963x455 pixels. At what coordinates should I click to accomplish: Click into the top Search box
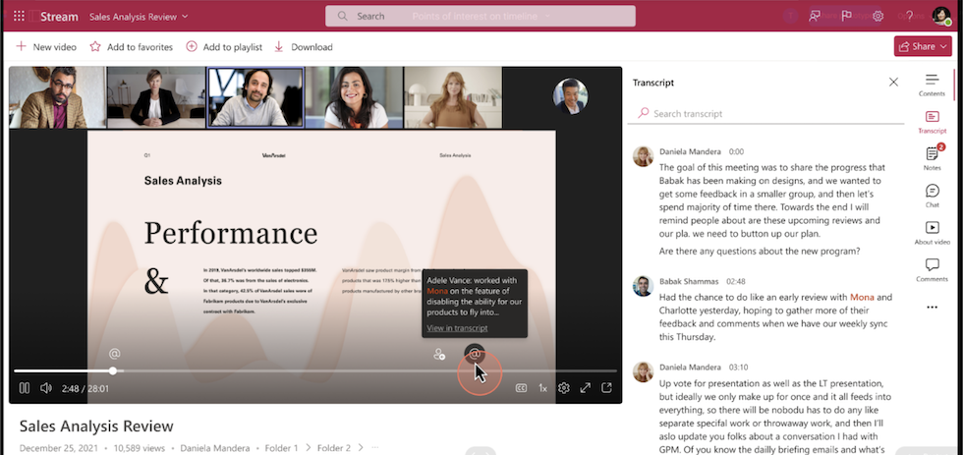click(x=481, y=17)
